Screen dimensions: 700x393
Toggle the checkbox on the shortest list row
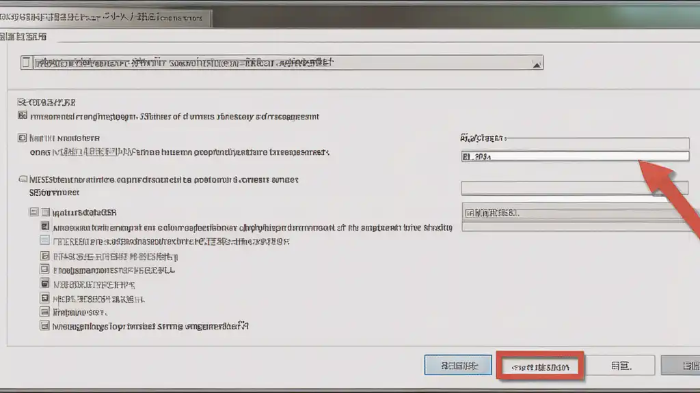pyautogui.click(x=44, y=311)
